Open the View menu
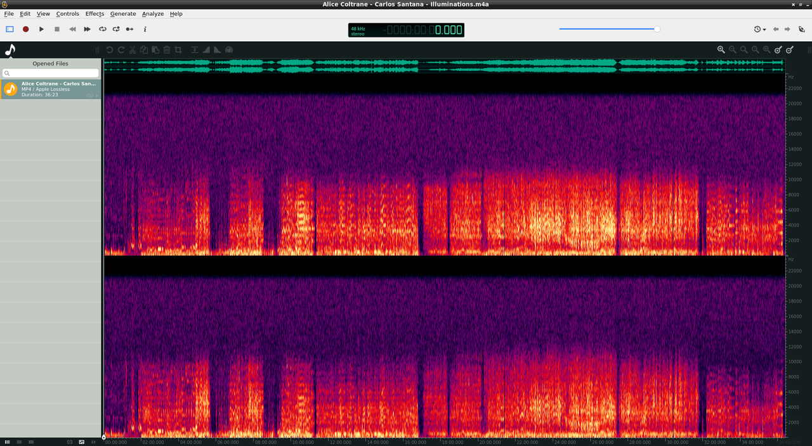The image size is (812, 446). pyautogui.click(x=43, y=13)
